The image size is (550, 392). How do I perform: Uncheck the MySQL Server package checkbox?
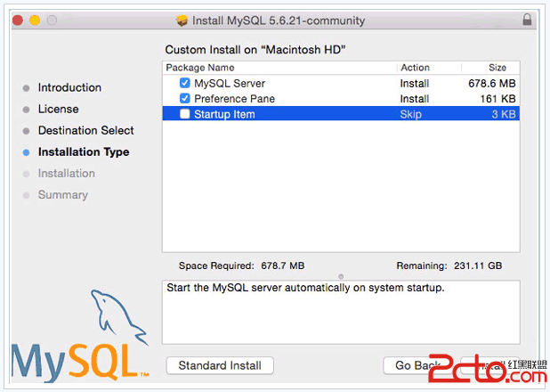(184, 83)
